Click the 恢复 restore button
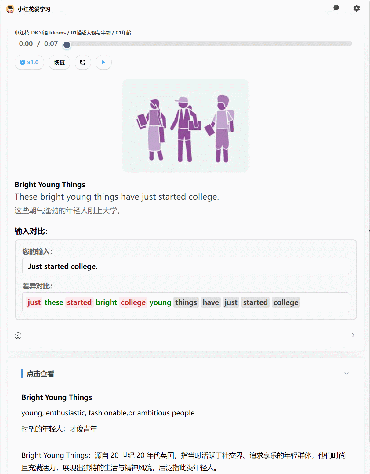Viewport: 370px width, 474px height. [x=59, y=62]
